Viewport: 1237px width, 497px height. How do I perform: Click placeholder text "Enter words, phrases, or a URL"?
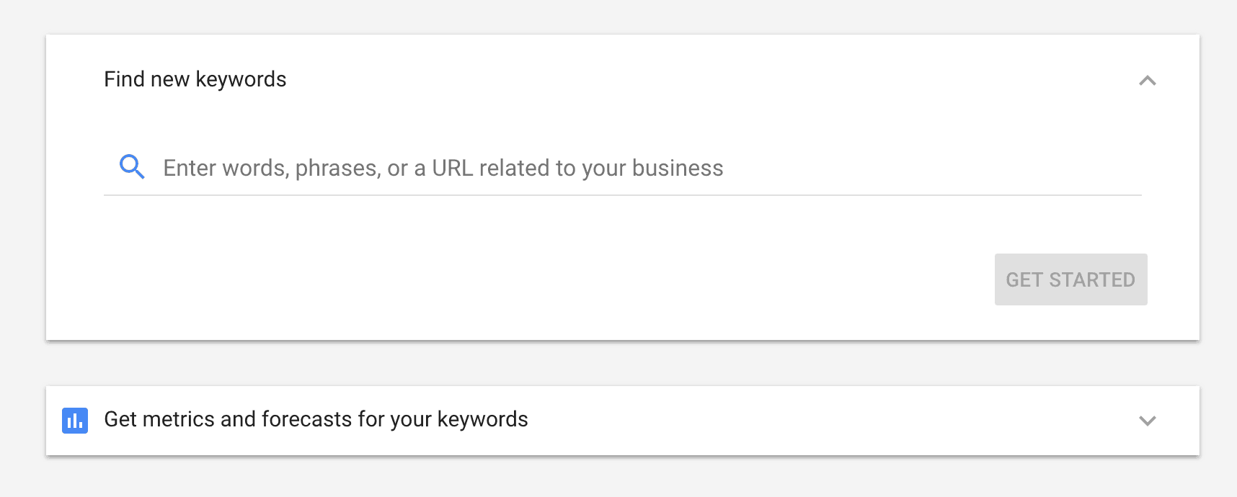(x=318, y=168)
